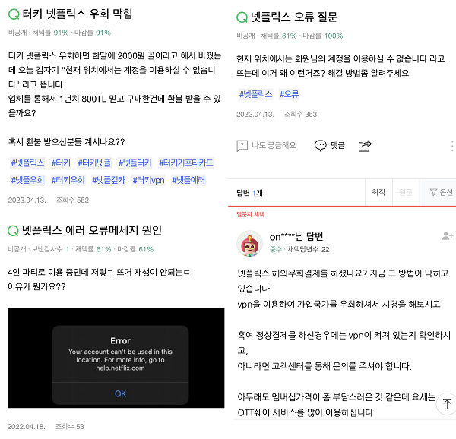Click the 댓글 speech bubble icon
456x439 pixels.
click(x=321, y=146)
